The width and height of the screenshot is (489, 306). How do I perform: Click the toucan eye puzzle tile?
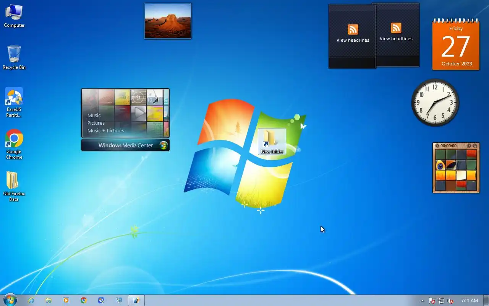click(440, 165)
